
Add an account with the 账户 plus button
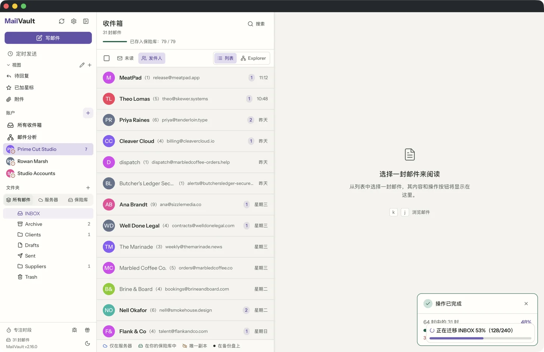pyautogui.click(x=88, y=113)
